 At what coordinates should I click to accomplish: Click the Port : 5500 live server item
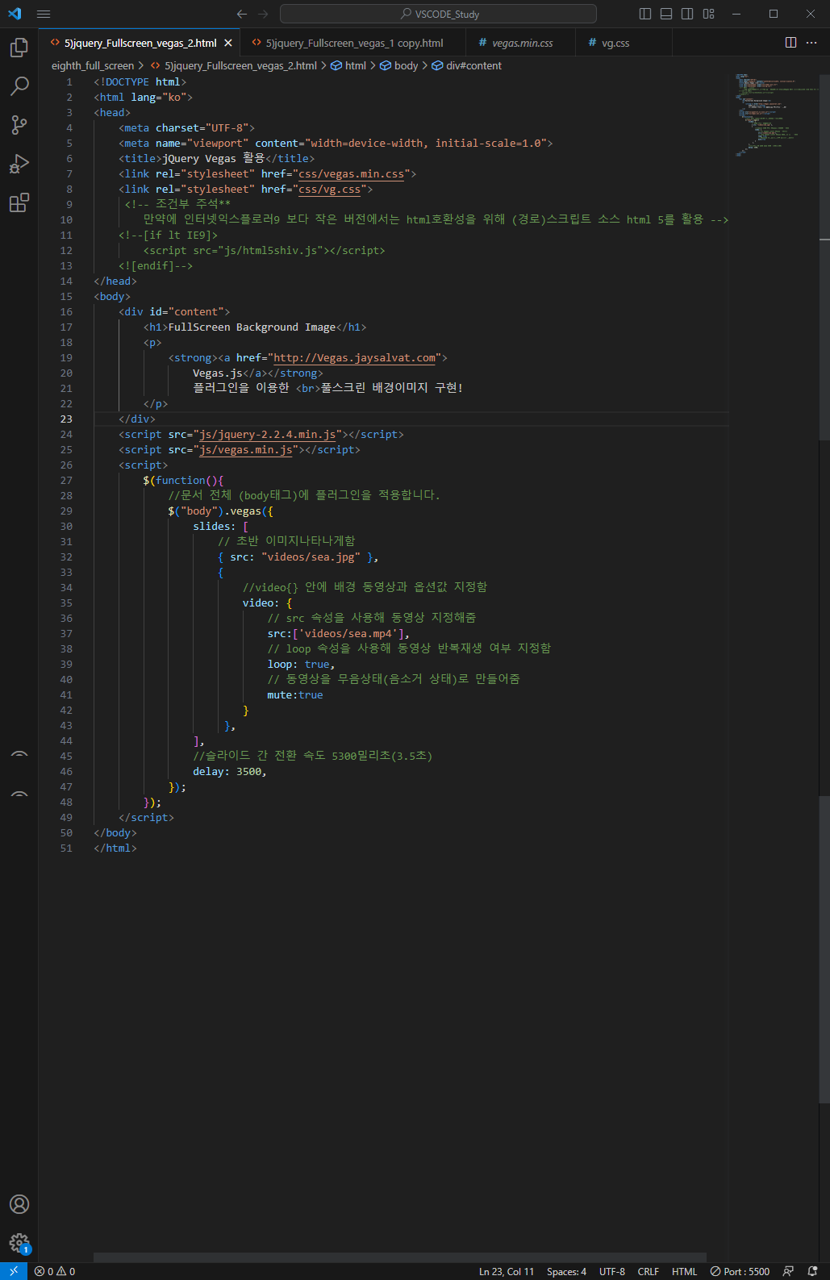point(740,1271)
